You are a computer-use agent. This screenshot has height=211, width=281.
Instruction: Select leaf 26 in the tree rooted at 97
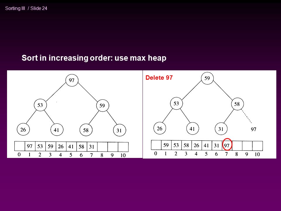coord(23,130)
